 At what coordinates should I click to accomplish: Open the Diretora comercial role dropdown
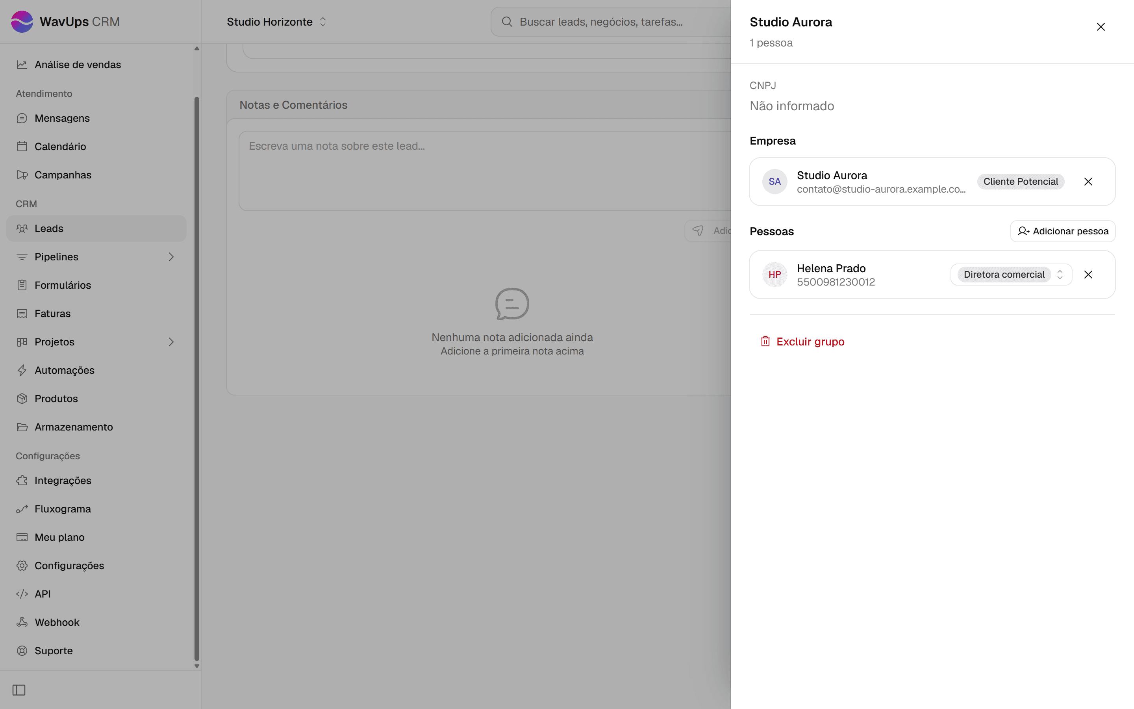(1011, 274)
